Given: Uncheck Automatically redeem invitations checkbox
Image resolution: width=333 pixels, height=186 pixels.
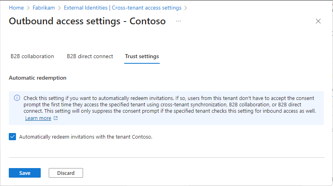Looking at the screenshot, I should [12, 137].
